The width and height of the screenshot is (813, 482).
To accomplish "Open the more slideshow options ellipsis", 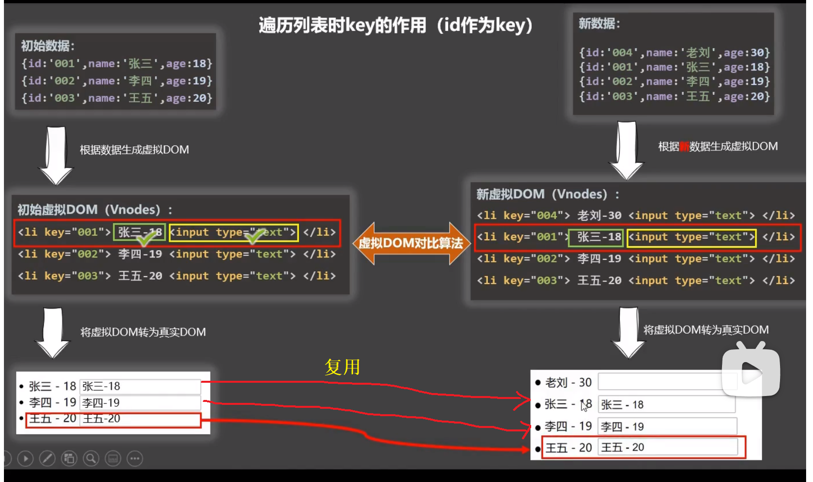I will point(135,459).
